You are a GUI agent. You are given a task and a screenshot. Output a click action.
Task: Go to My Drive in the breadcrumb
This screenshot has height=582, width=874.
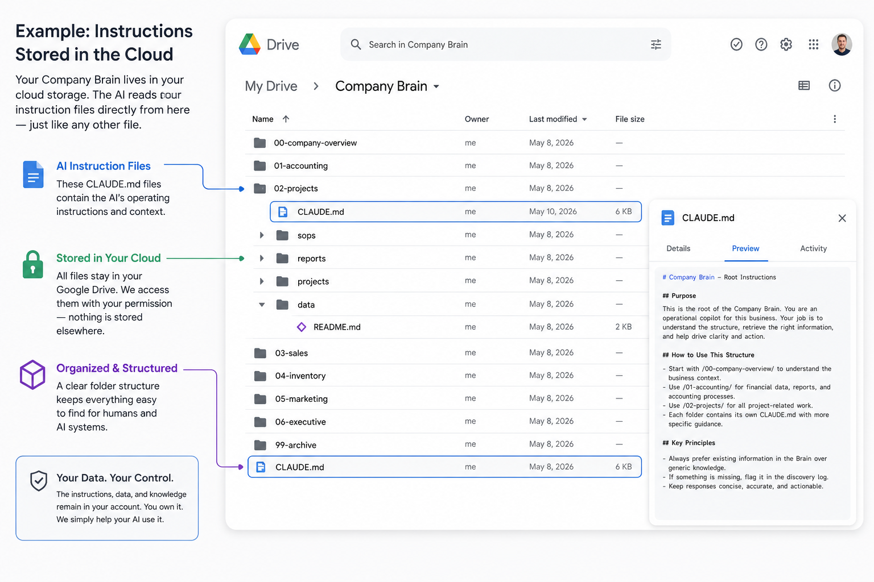pyautogui.click(x=271, y=86)
